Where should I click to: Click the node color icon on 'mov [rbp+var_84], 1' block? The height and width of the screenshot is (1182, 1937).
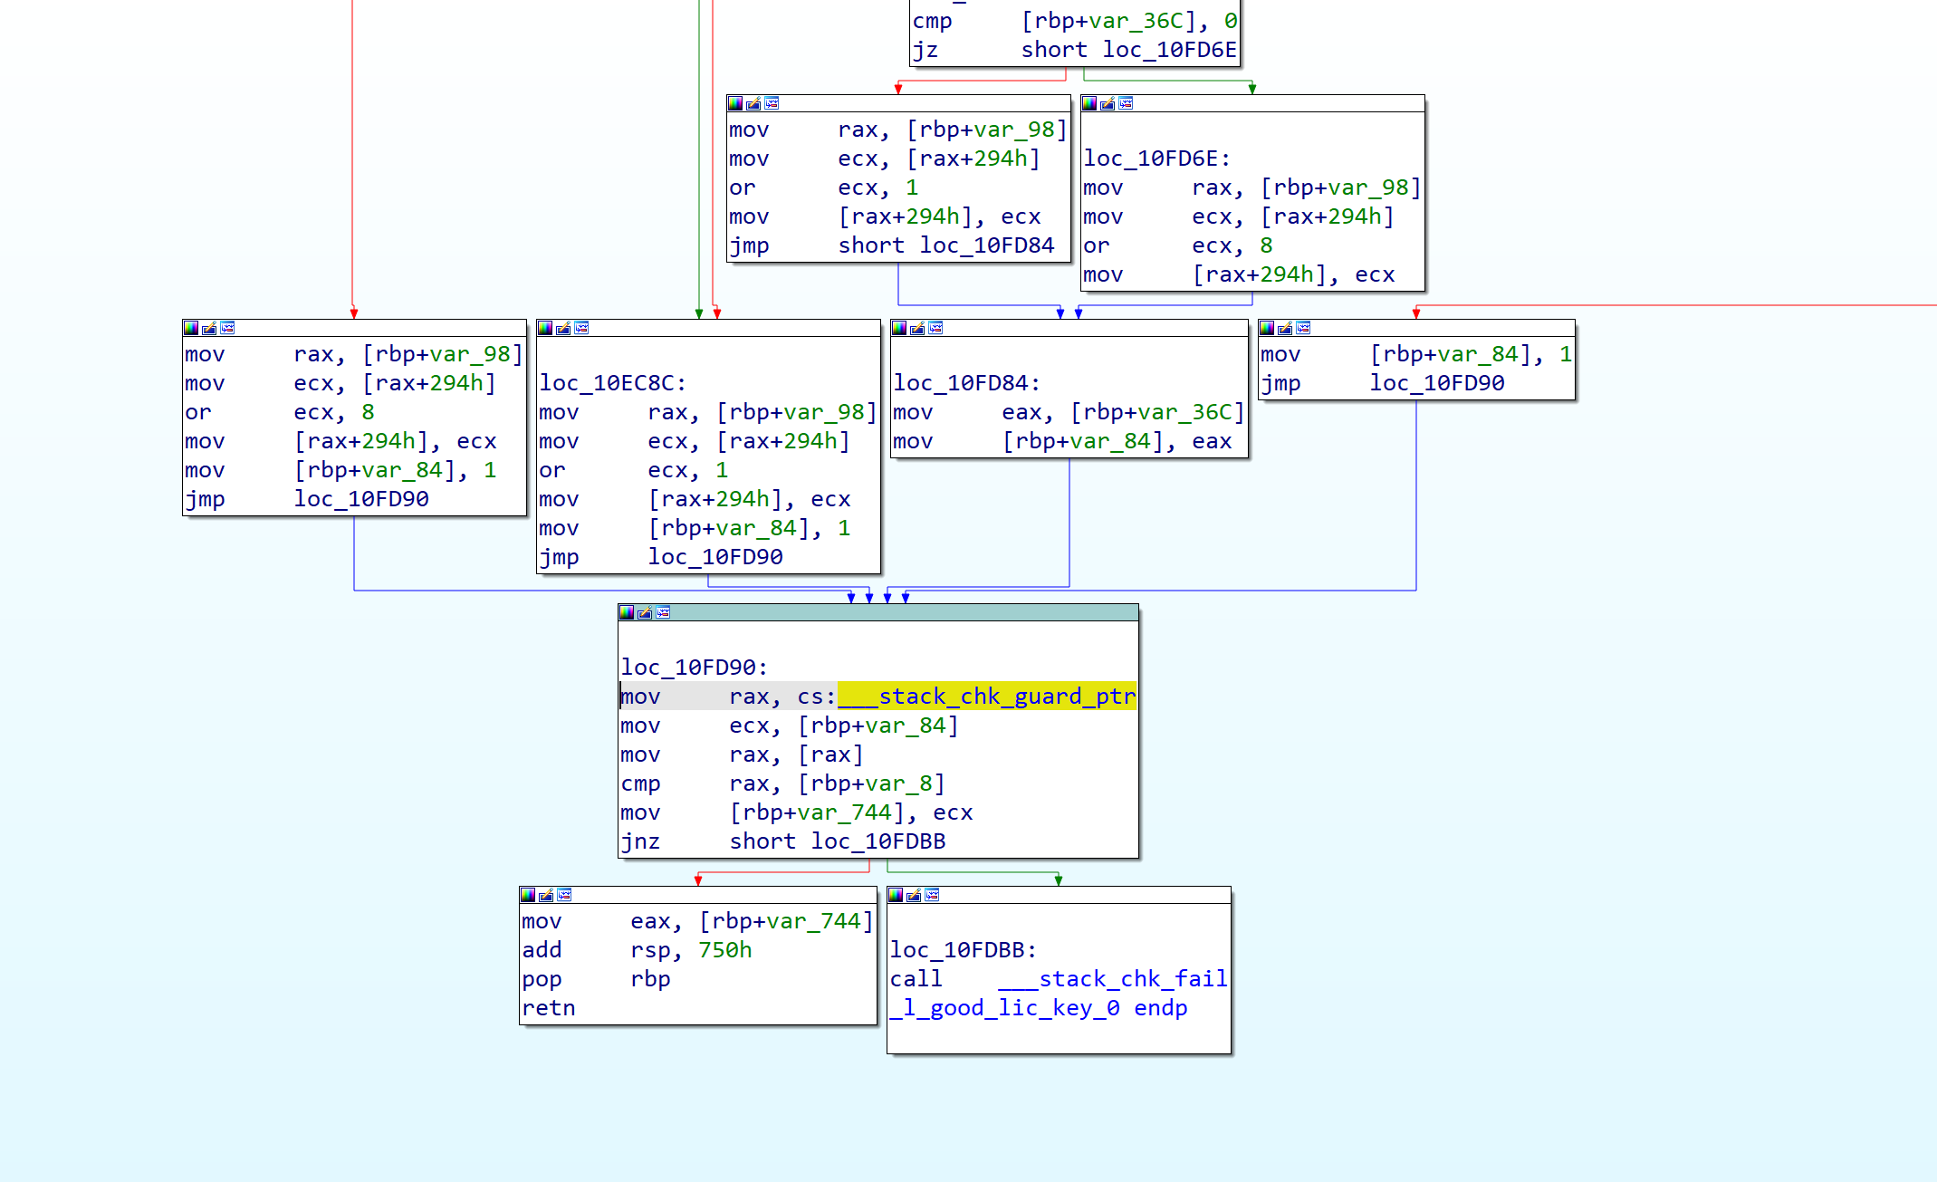coord(1267,328)
